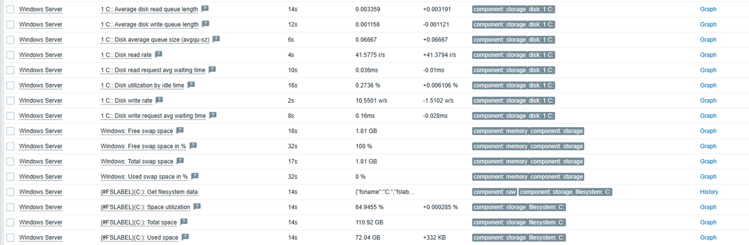
Task: Click change value -1.5102 w/s
Action: (438, 100)
